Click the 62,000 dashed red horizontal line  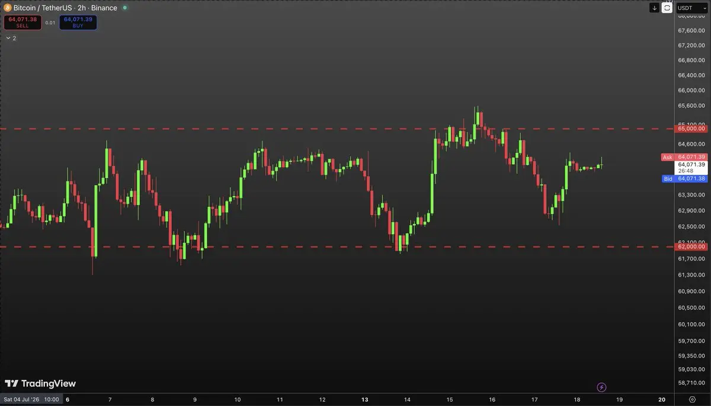(x=337, y=247)
